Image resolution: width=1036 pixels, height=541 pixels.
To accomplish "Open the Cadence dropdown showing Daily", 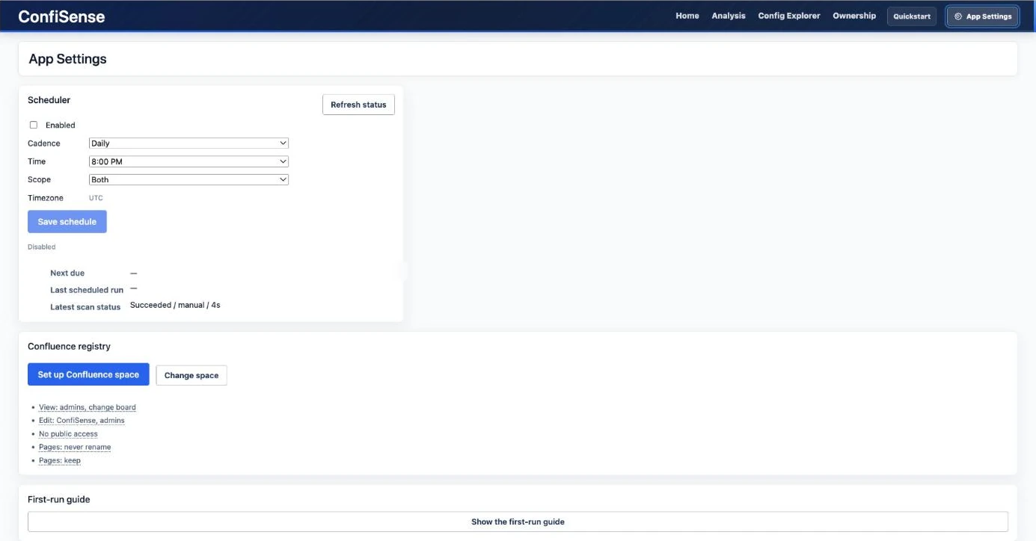I will click(x=188, y=143).
